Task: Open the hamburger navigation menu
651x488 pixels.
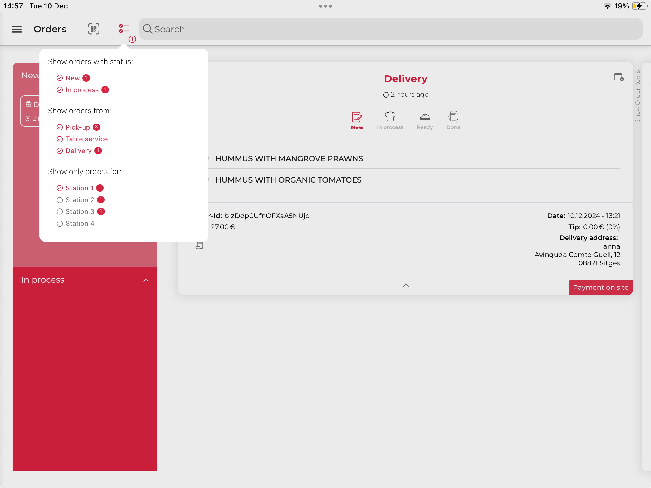Action: (x=17, y=29)
